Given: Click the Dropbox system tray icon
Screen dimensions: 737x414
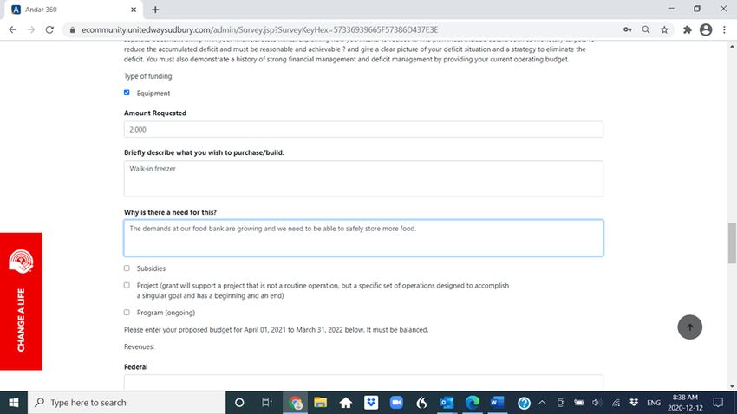Looking at the screenshot, I should click(x=634, y=402).
